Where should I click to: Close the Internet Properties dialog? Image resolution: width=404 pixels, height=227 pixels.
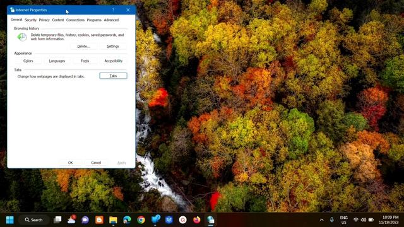[128, 10]
